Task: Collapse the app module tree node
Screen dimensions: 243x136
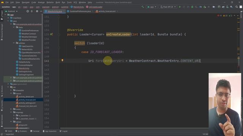Action: [x=5, y=15]
